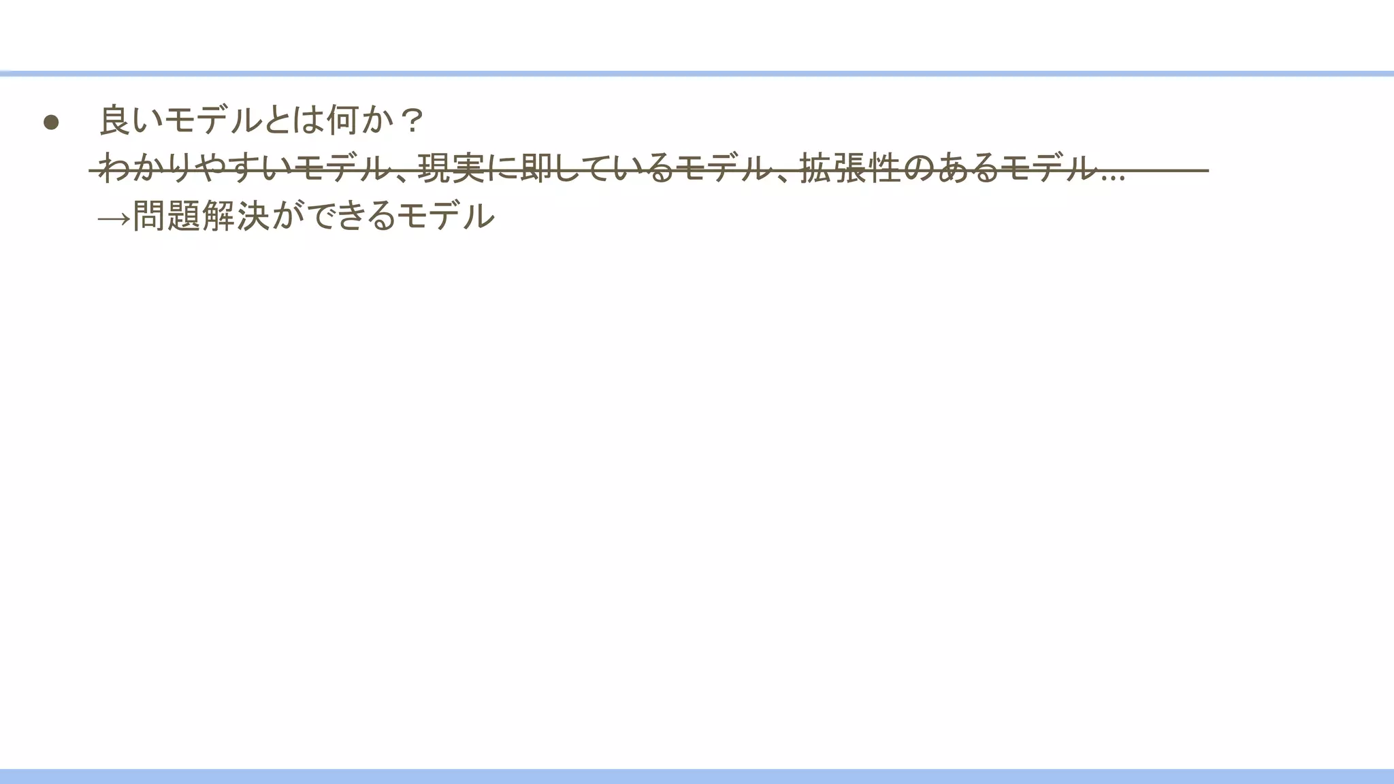
Task: Click the kanji 何 in the heading
Action: pyautogui.click(x=344, y=120)
